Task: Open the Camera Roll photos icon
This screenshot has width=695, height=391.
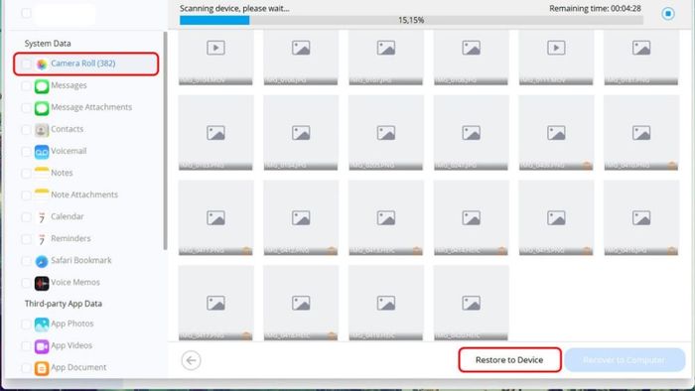Action: click(42, 65)
